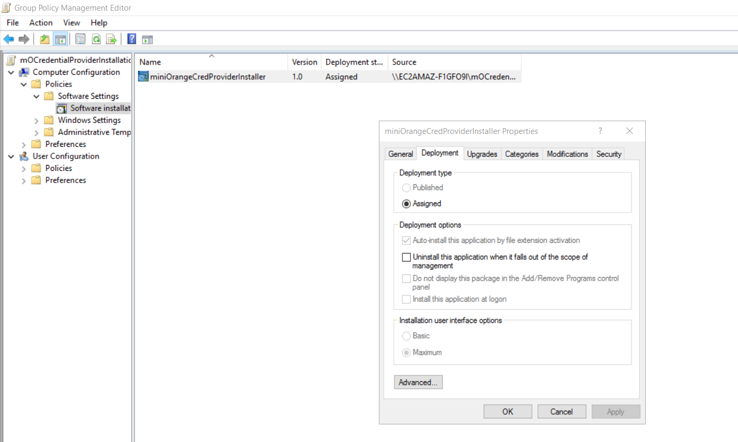Click the Export List toolbar icon
The width and height of the screenshot is (738, 442).
click(111, 39)
